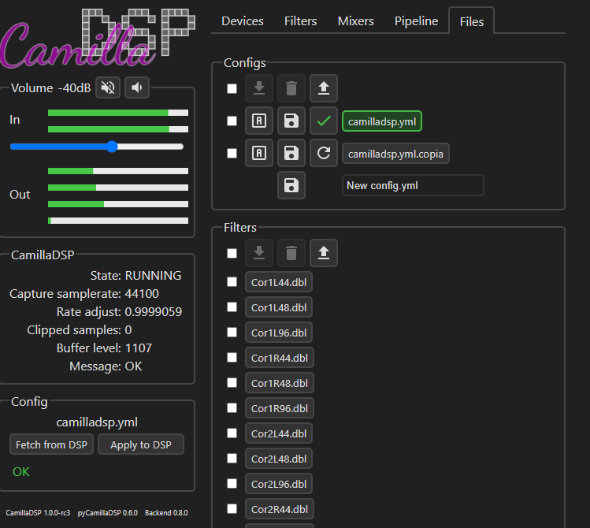Download selected filter files icon
Viewport: 590px width, 528px height.
(x=259, y=253)
